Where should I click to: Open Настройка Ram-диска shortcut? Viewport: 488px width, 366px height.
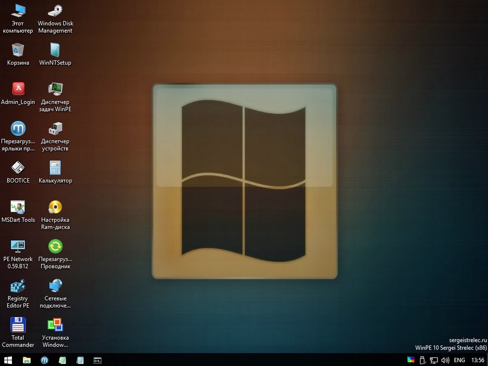(x=55, y=215)
